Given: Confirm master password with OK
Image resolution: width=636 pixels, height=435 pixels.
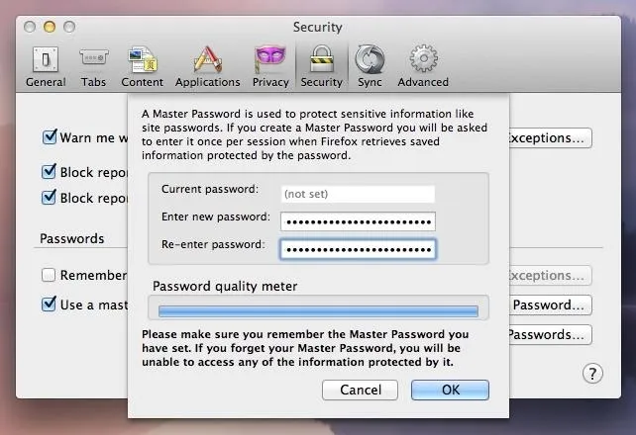Looking at the screenshot, I should (450, 390).
